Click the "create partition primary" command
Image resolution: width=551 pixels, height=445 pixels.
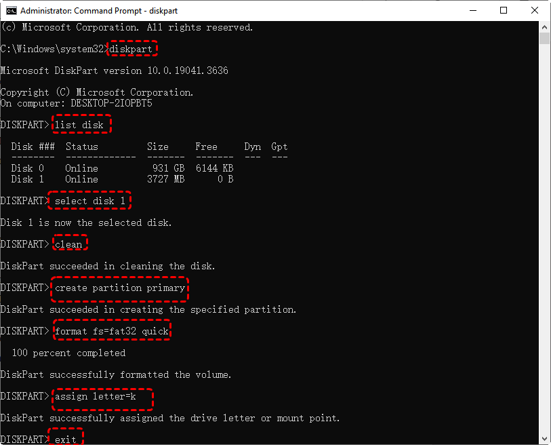pyautogui.click(x=119, y=288)
